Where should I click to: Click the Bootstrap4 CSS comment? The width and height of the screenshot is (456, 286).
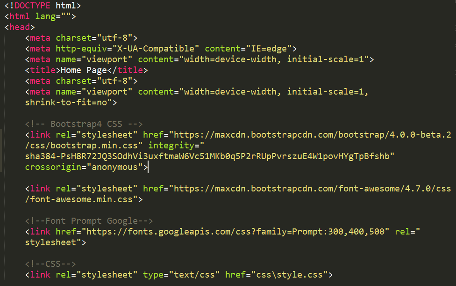(84, 124)
